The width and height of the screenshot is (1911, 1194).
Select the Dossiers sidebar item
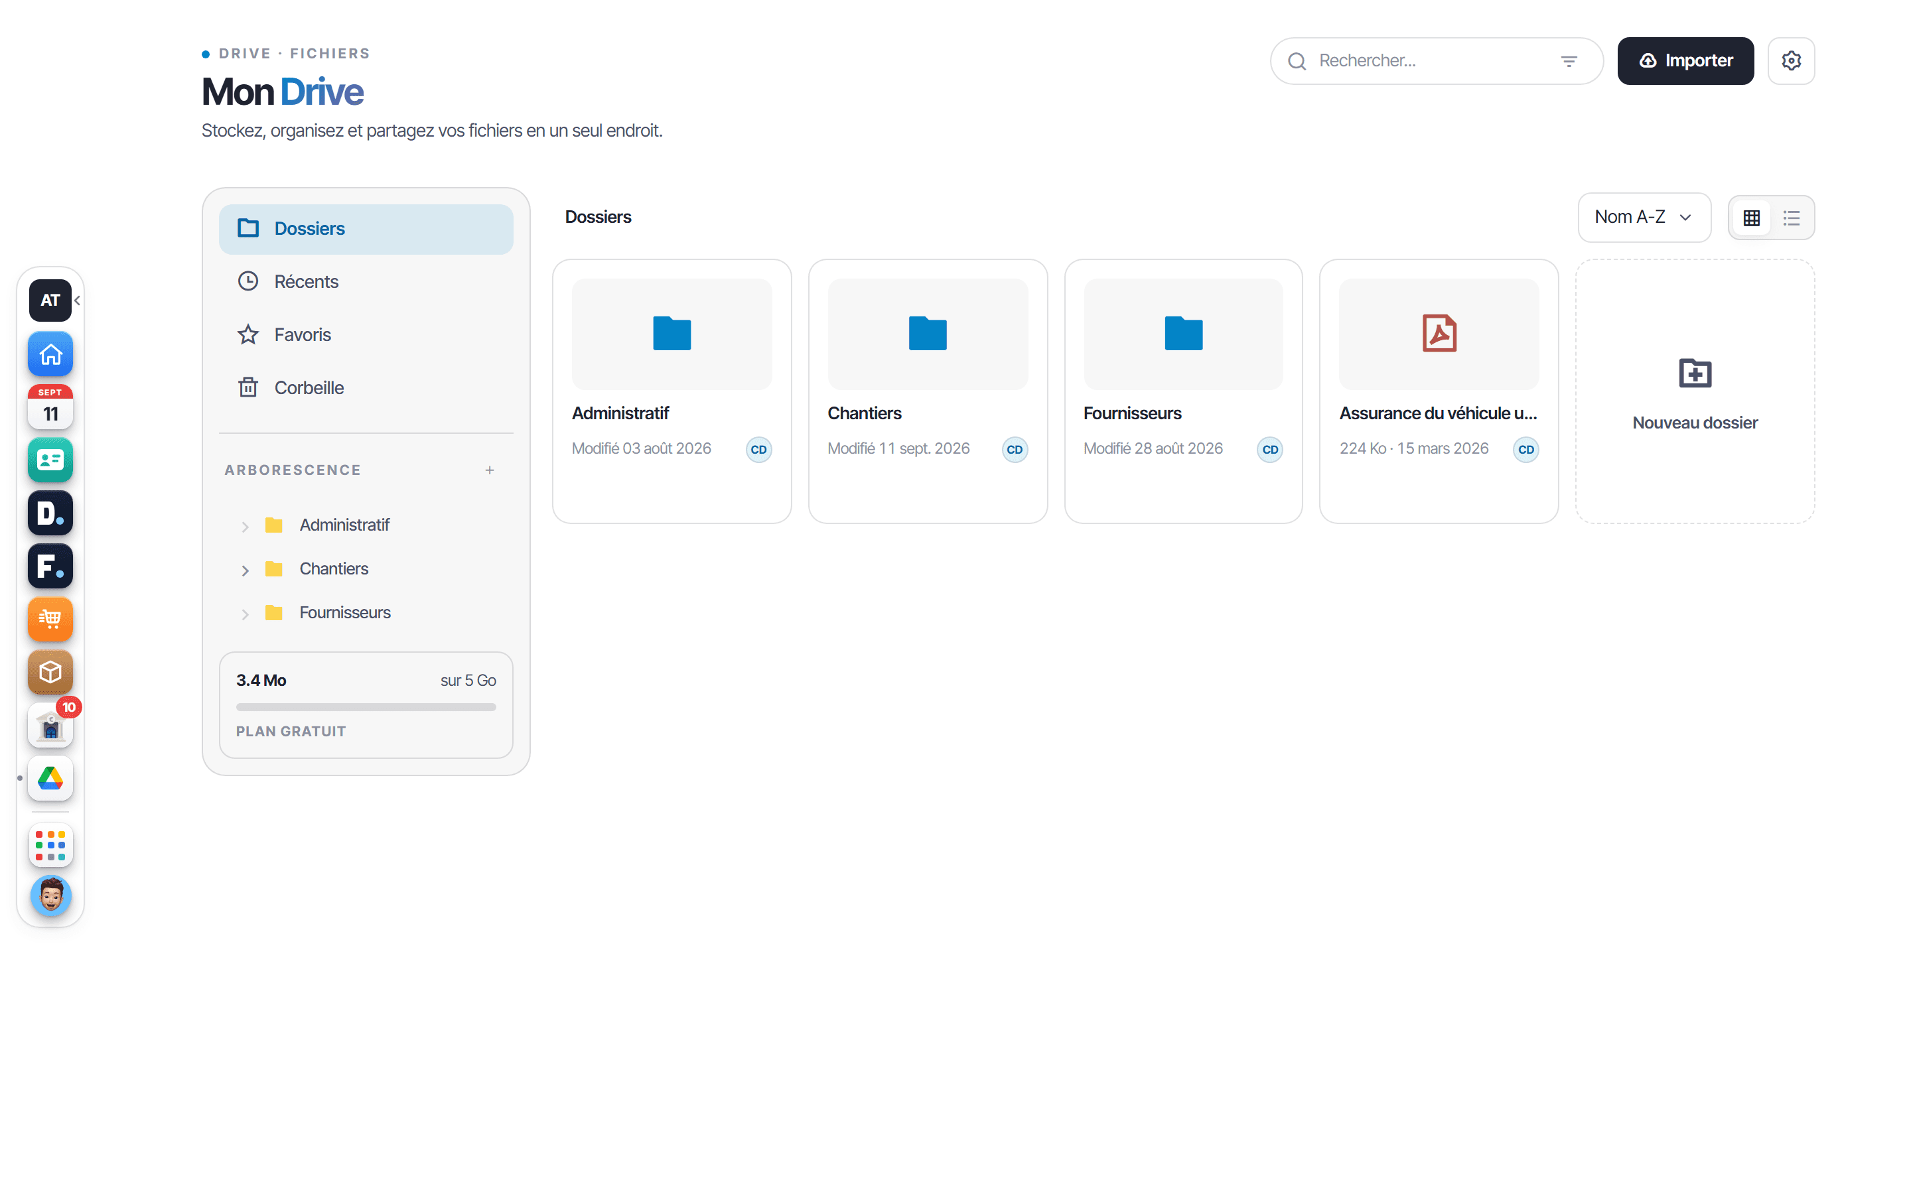pos(366,229)
